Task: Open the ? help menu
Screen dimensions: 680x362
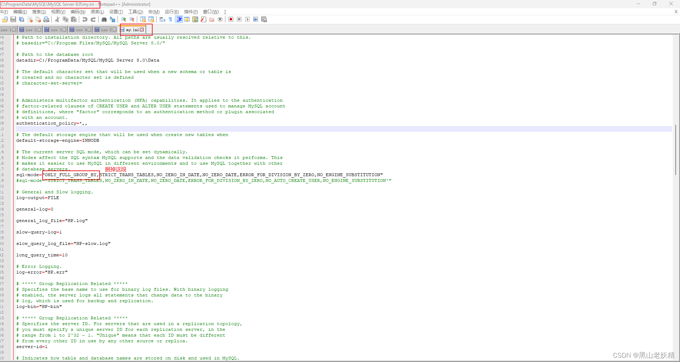Action: tap(225, 12)
